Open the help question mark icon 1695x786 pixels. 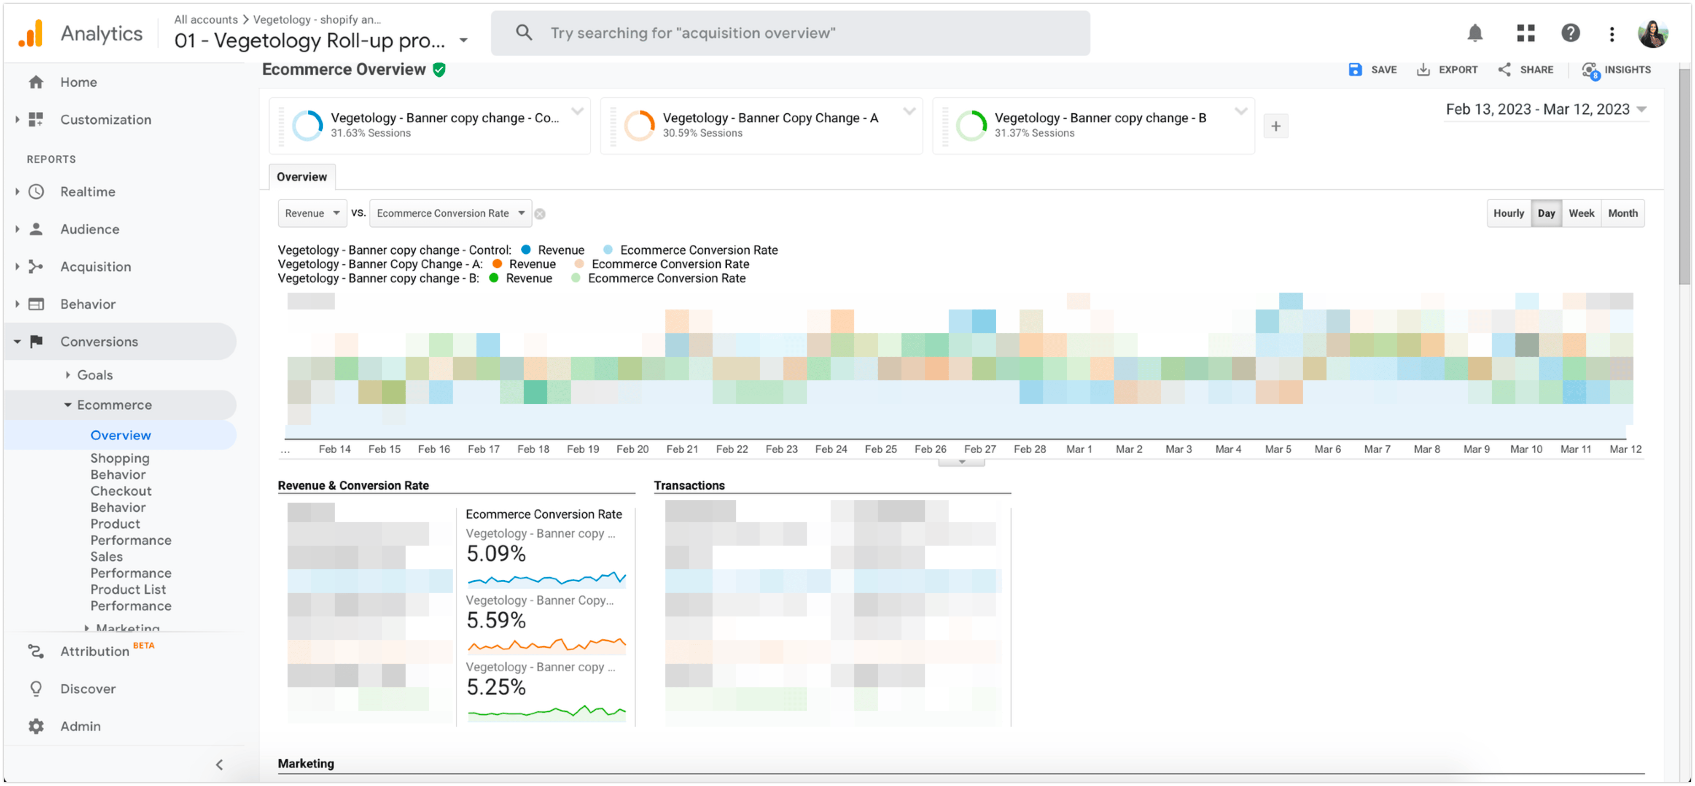point(1570,33)
